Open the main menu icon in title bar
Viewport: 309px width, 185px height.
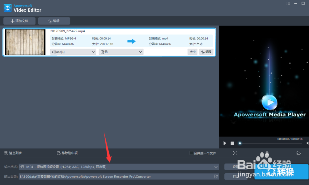pos(289,3)
